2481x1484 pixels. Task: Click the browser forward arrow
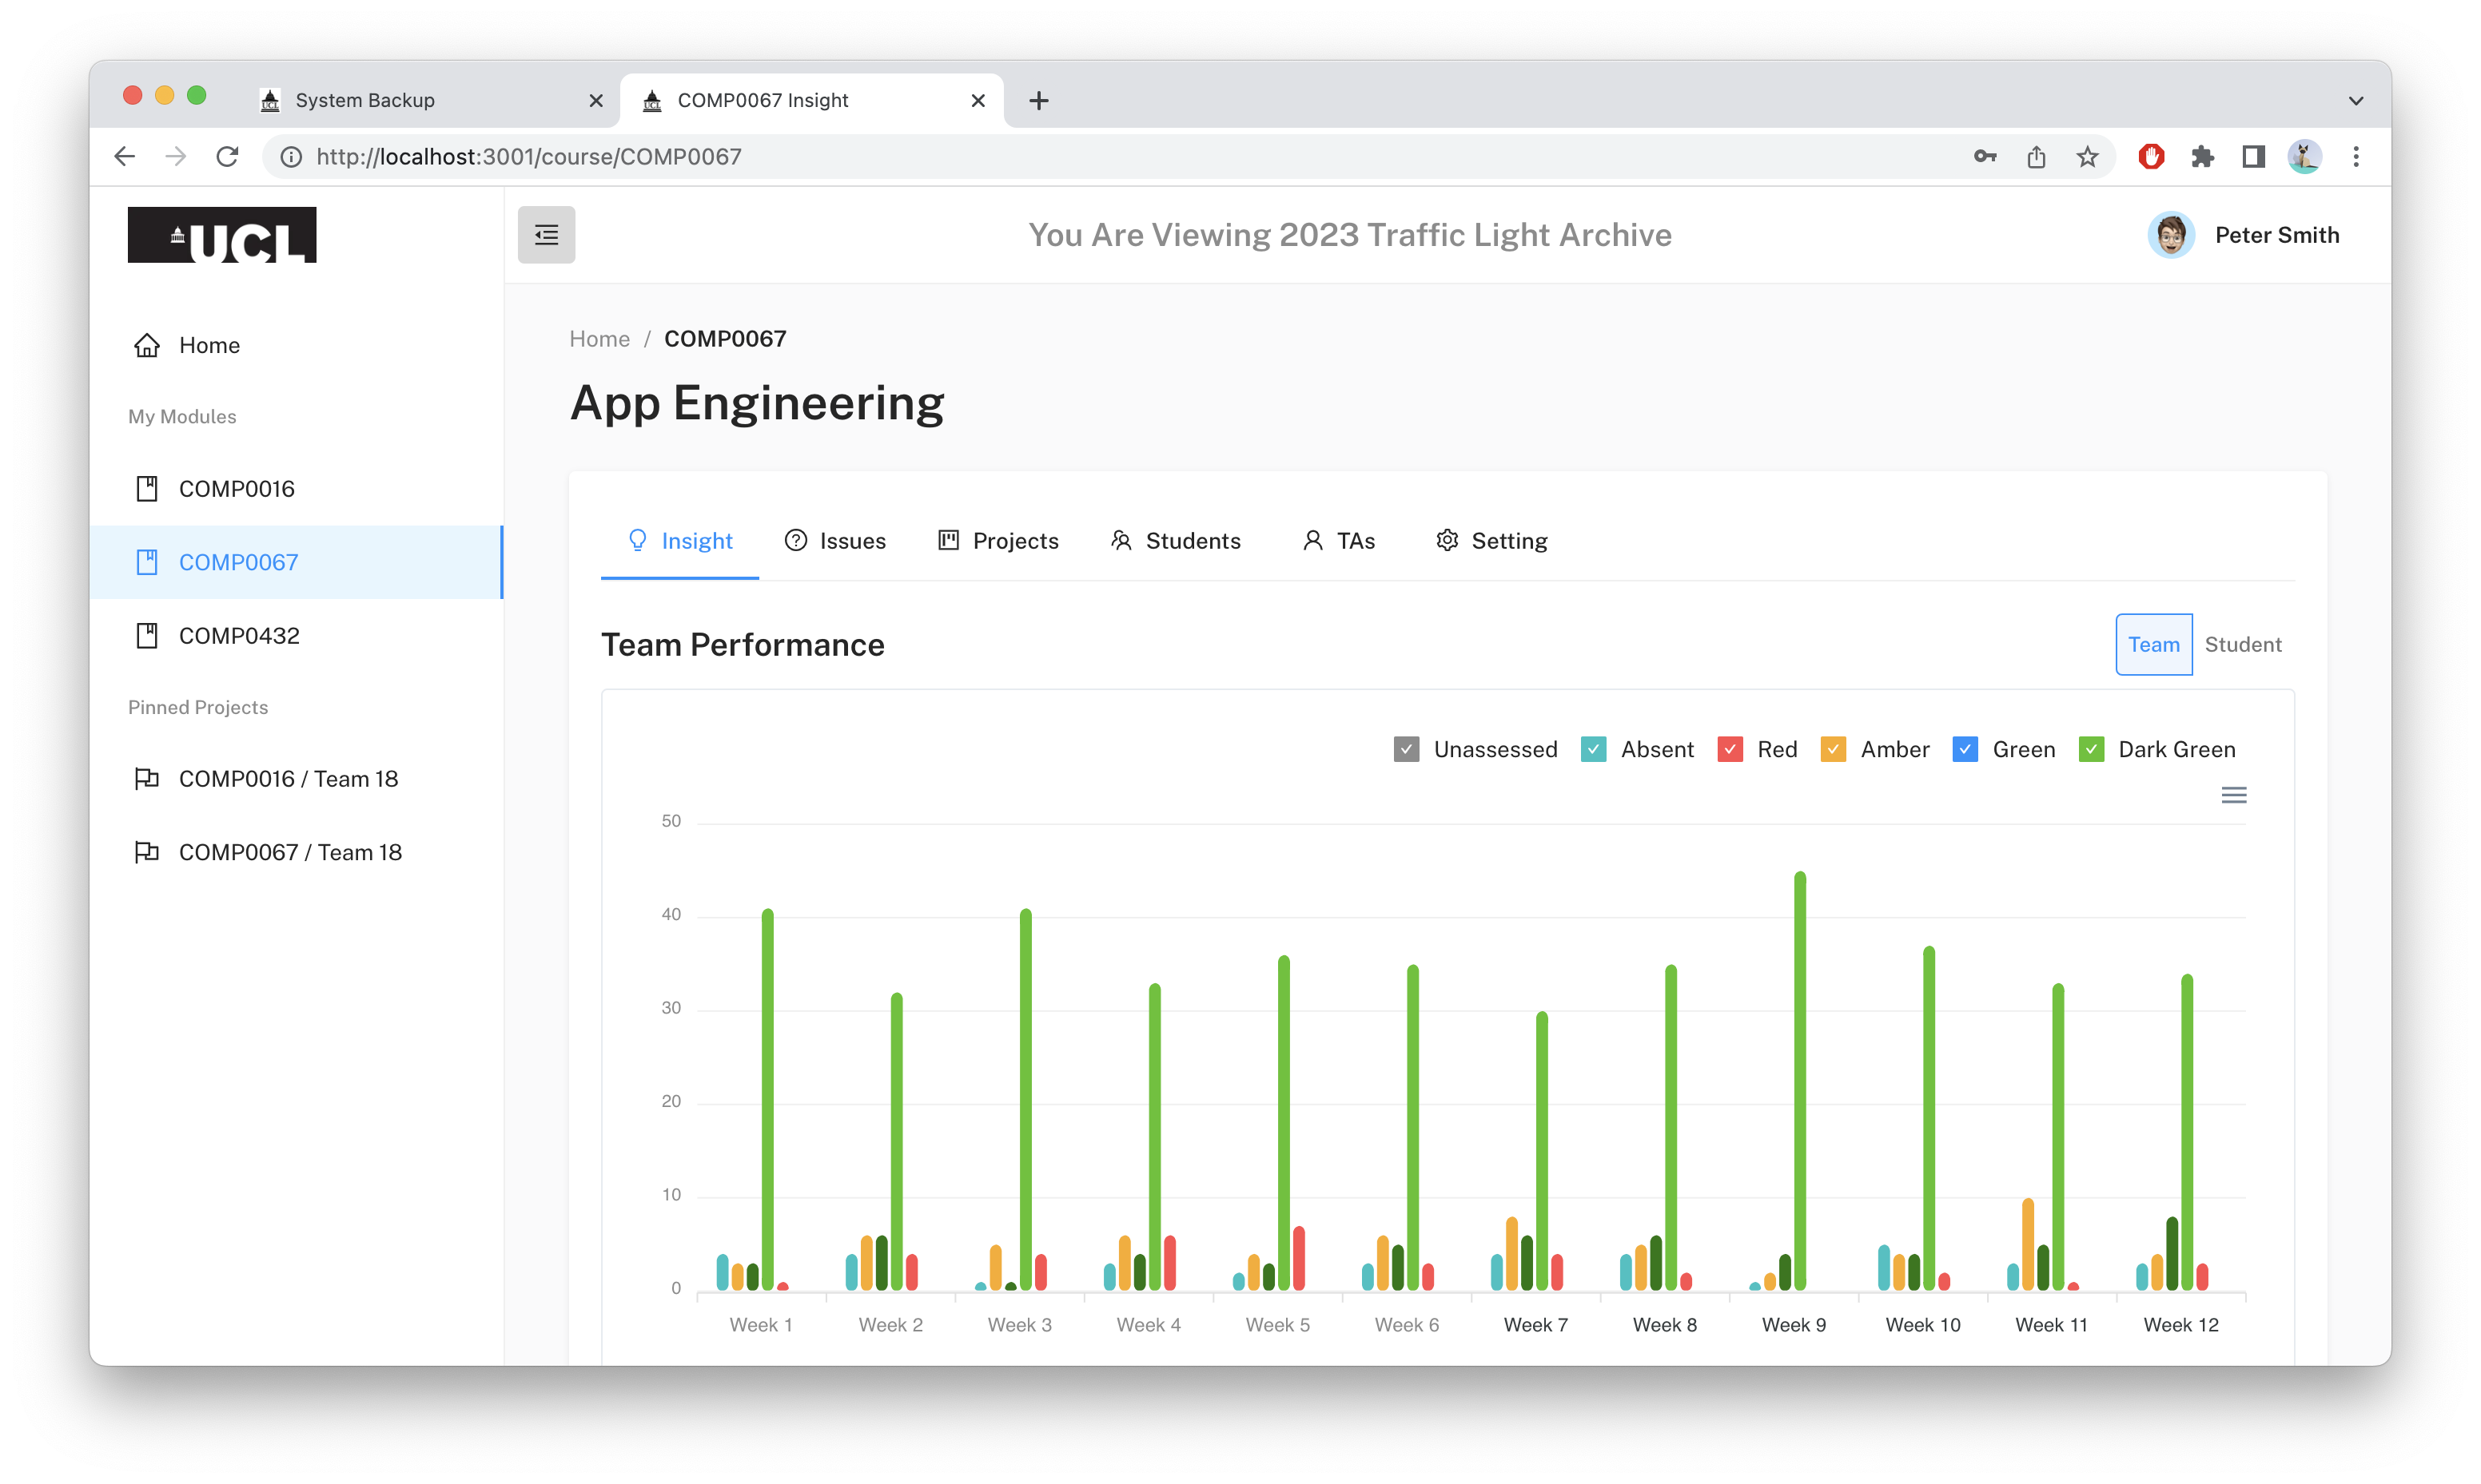coord(176,156)
